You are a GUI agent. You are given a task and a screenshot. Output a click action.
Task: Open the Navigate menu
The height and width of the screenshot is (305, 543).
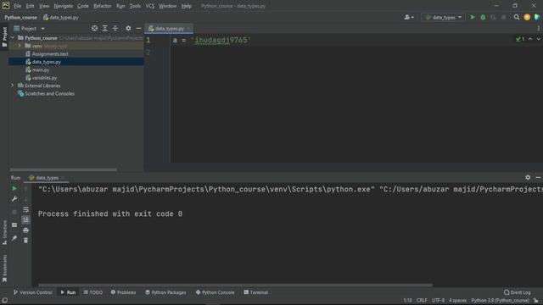(64, 6)
